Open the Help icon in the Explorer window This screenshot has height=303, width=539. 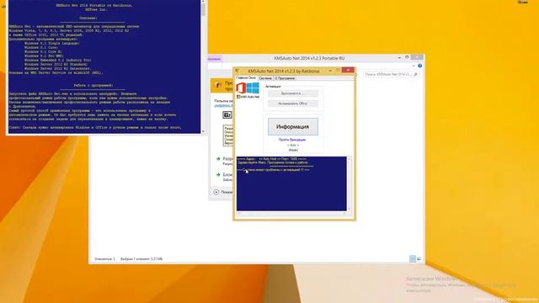pyautogui.click(x=419, y=66)
